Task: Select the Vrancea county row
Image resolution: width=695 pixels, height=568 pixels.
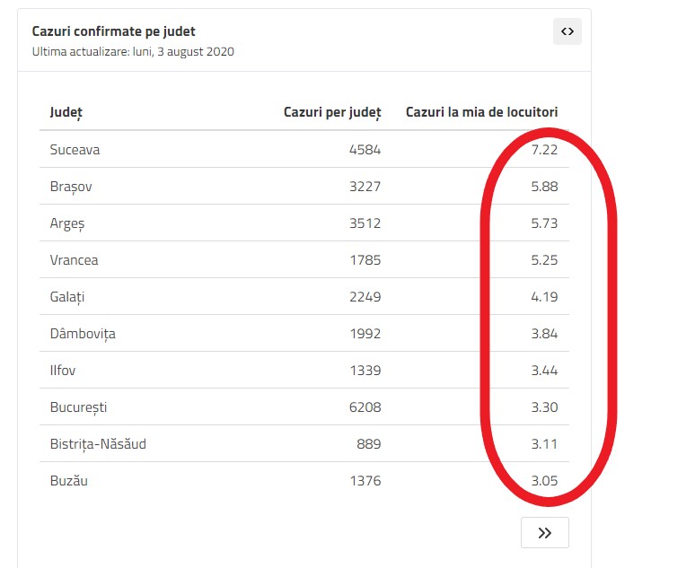Action: tap(74, 260)
